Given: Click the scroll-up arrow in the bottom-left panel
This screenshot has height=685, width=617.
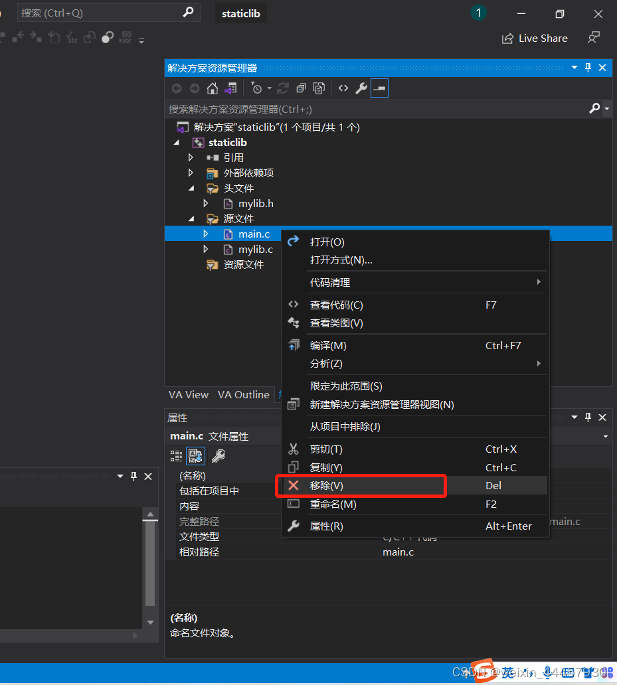Looking at the screenshot, I should click(150, 514).
